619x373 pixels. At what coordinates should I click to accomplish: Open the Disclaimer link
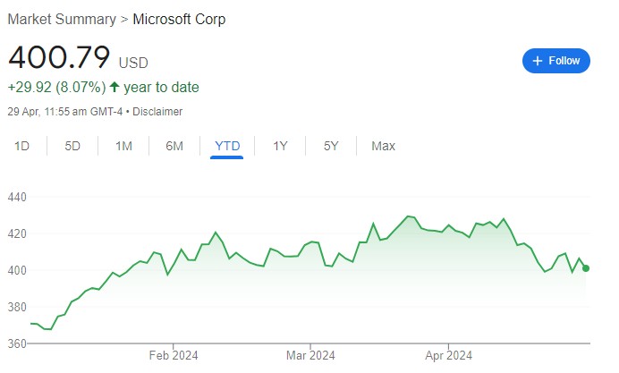click(x=157, y=112)
